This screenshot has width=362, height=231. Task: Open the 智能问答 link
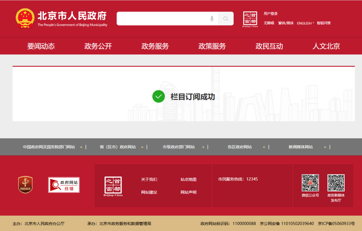click(323, 23)
